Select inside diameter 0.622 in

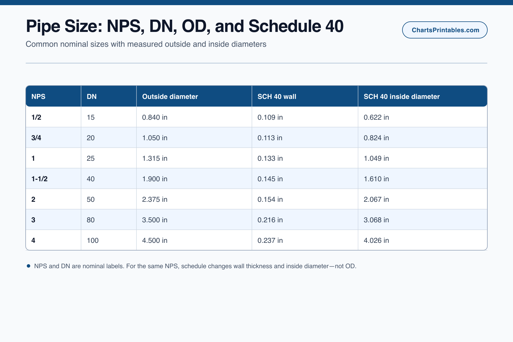423,117
